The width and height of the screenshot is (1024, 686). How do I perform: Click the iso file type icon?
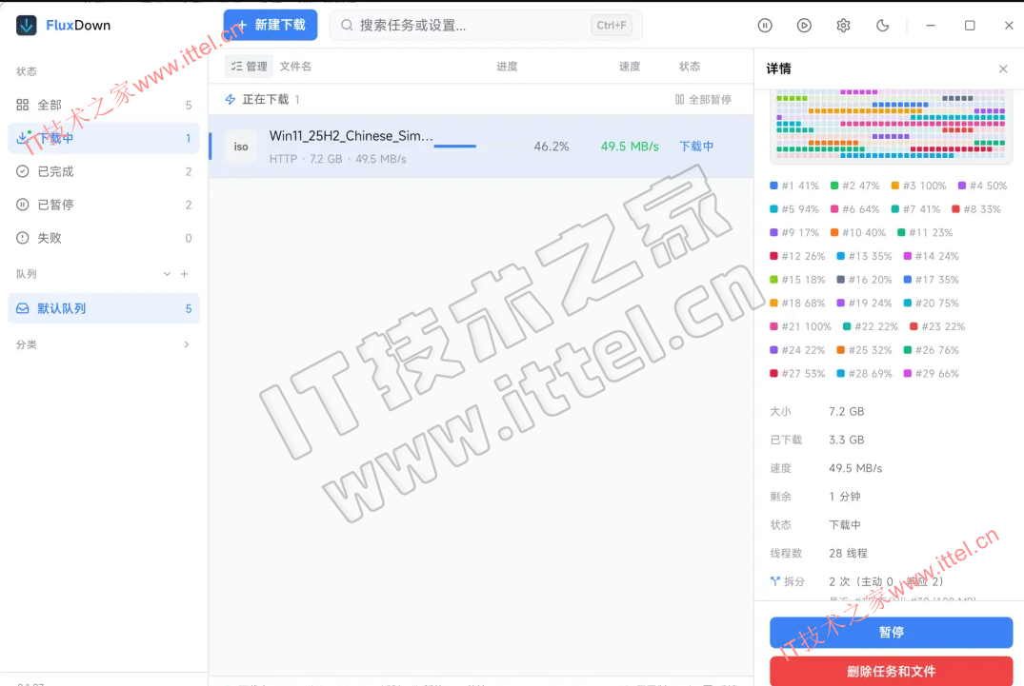pos(241,147)
